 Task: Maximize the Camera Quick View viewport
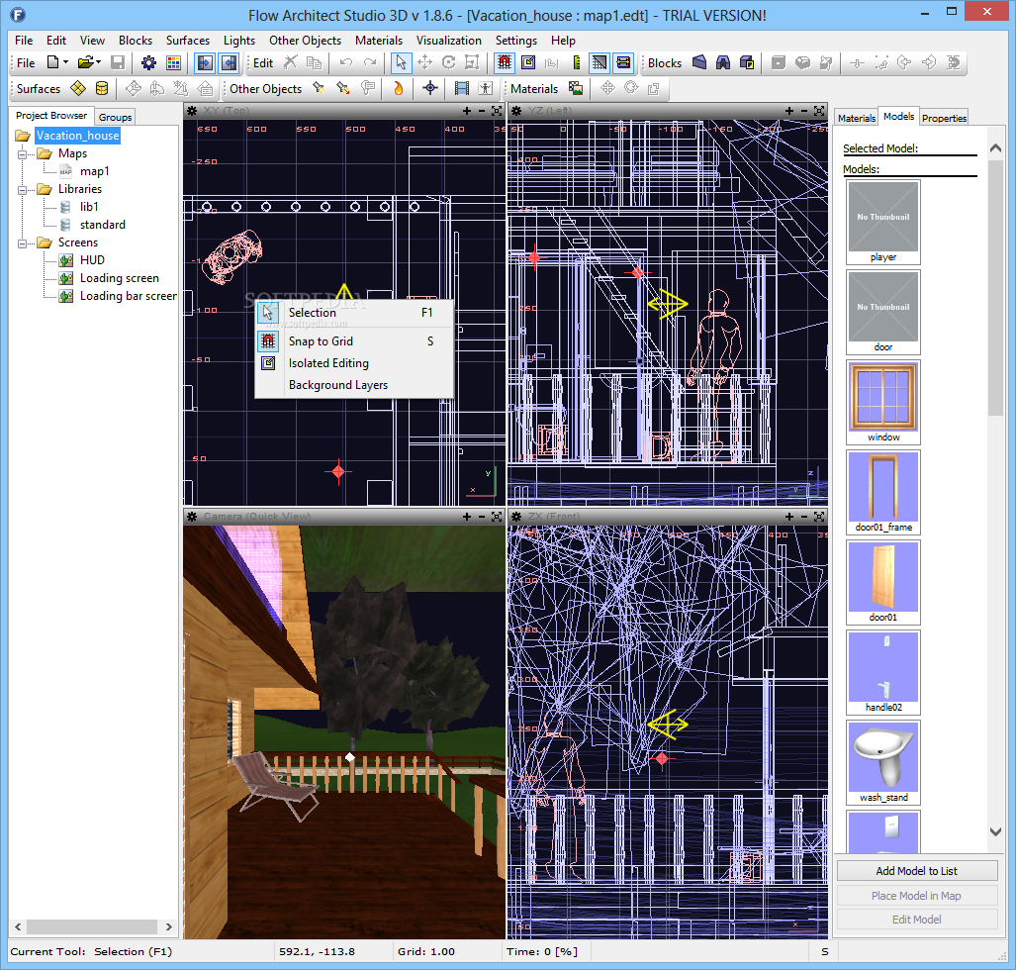pyautogui.click(x=497, y=516)
